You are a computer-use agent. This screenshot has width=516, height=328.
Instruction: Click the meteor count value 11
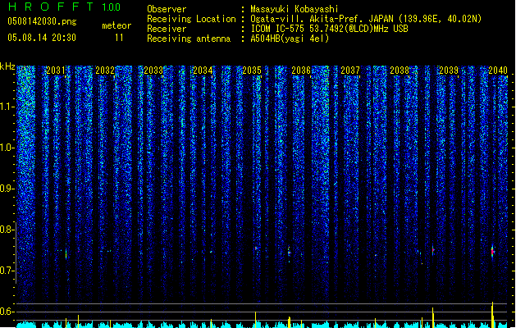pos(119,38)
